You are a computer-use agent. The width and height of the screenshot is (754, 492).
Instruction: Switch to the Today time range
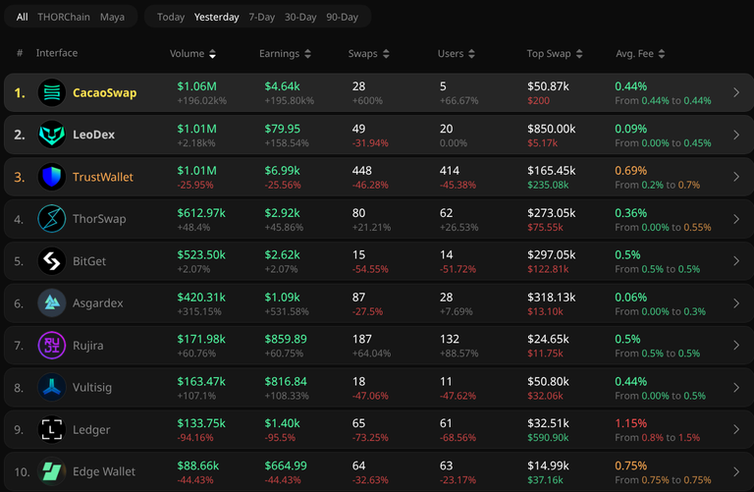point(171,17)
